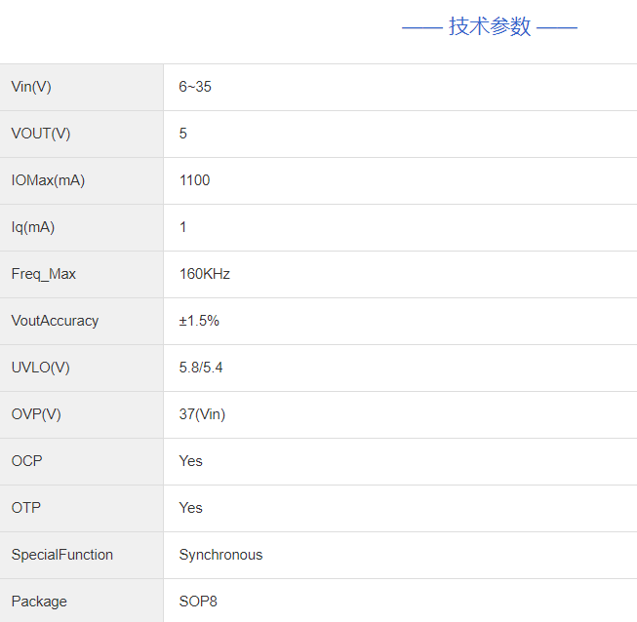This screenshot has width=637, height=622.
Task: Select the ±1.5% accuracy value
Action: click(199, 321)
